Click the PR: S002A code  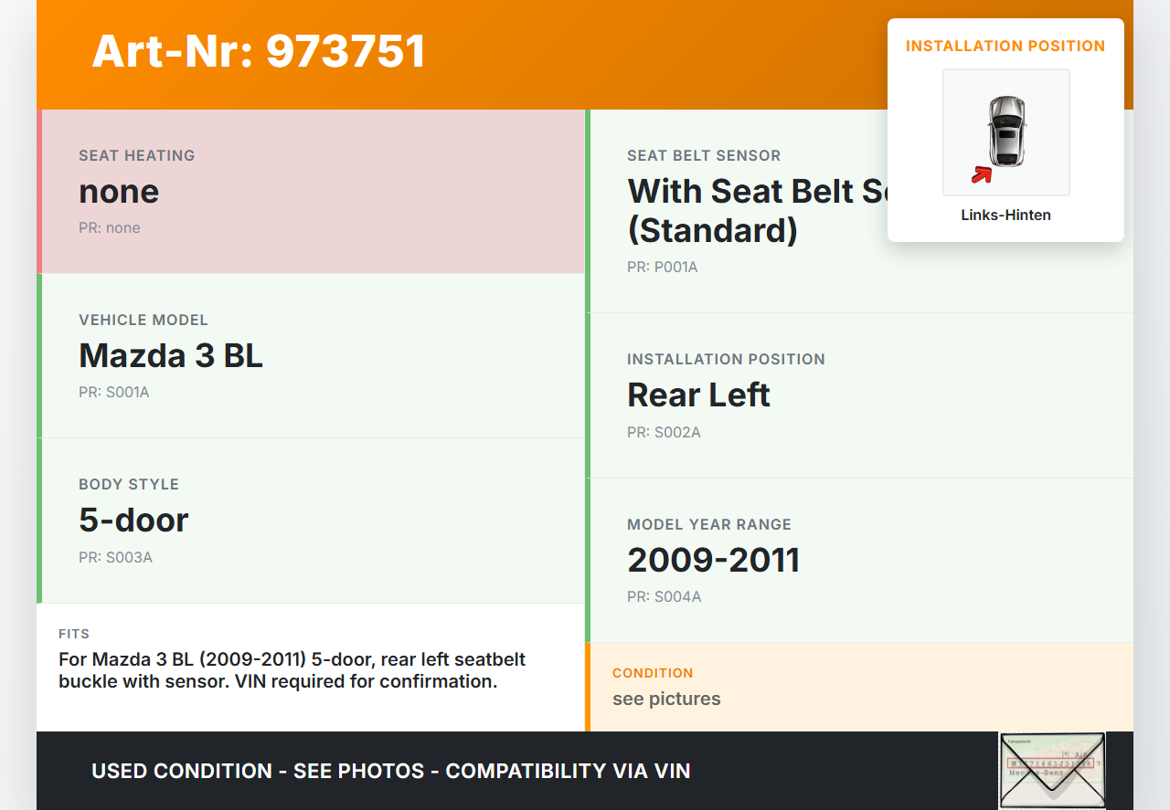[664, 432]
